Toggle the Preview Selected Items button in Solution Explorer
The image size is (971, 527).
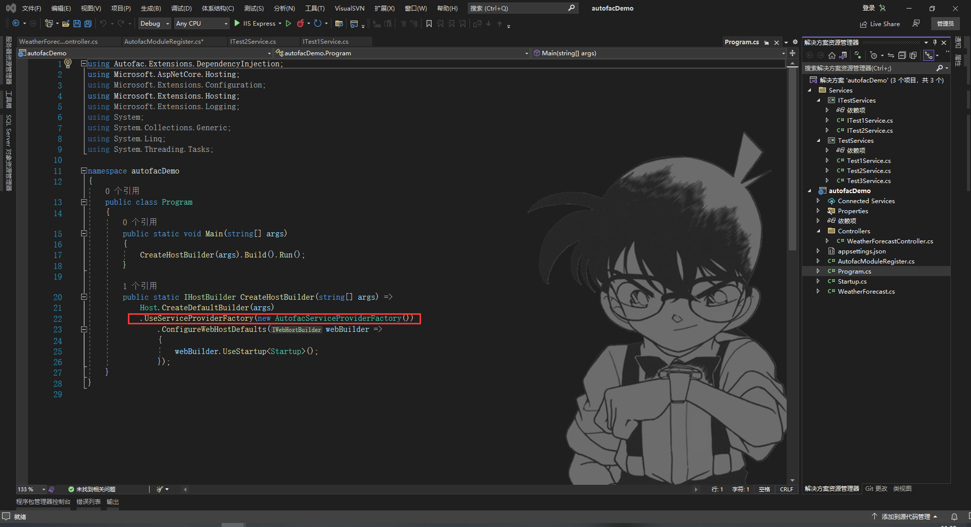pyautogui.click(x=929, y=55)
